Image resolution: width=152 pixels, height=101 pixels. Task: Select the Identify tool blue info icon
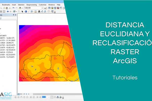[26, 12]
